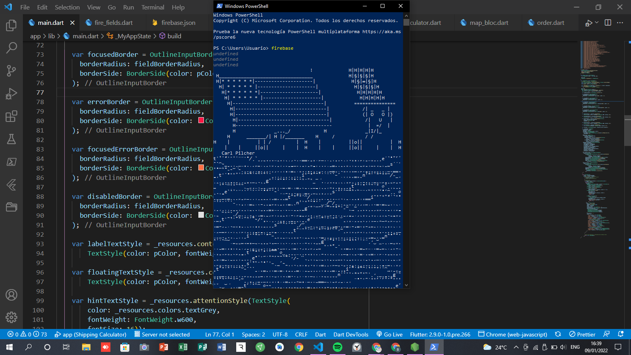Click 'UTF-8' encoding in status bar

280,334
